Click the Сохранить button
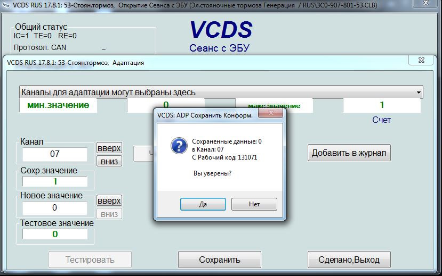This screenshot has height=276, width=442. 220,260
